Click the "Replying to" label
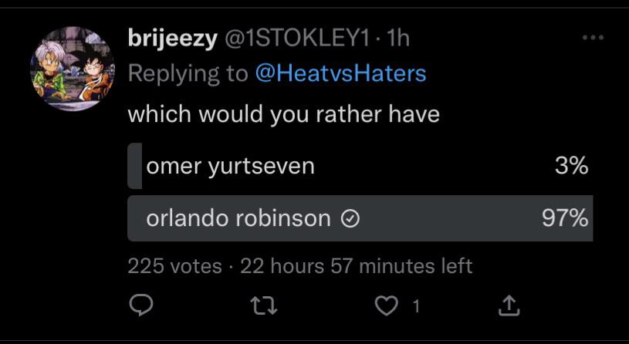Image resolution: width=629 pixels, height=344 pixels. tap(188, 73)
